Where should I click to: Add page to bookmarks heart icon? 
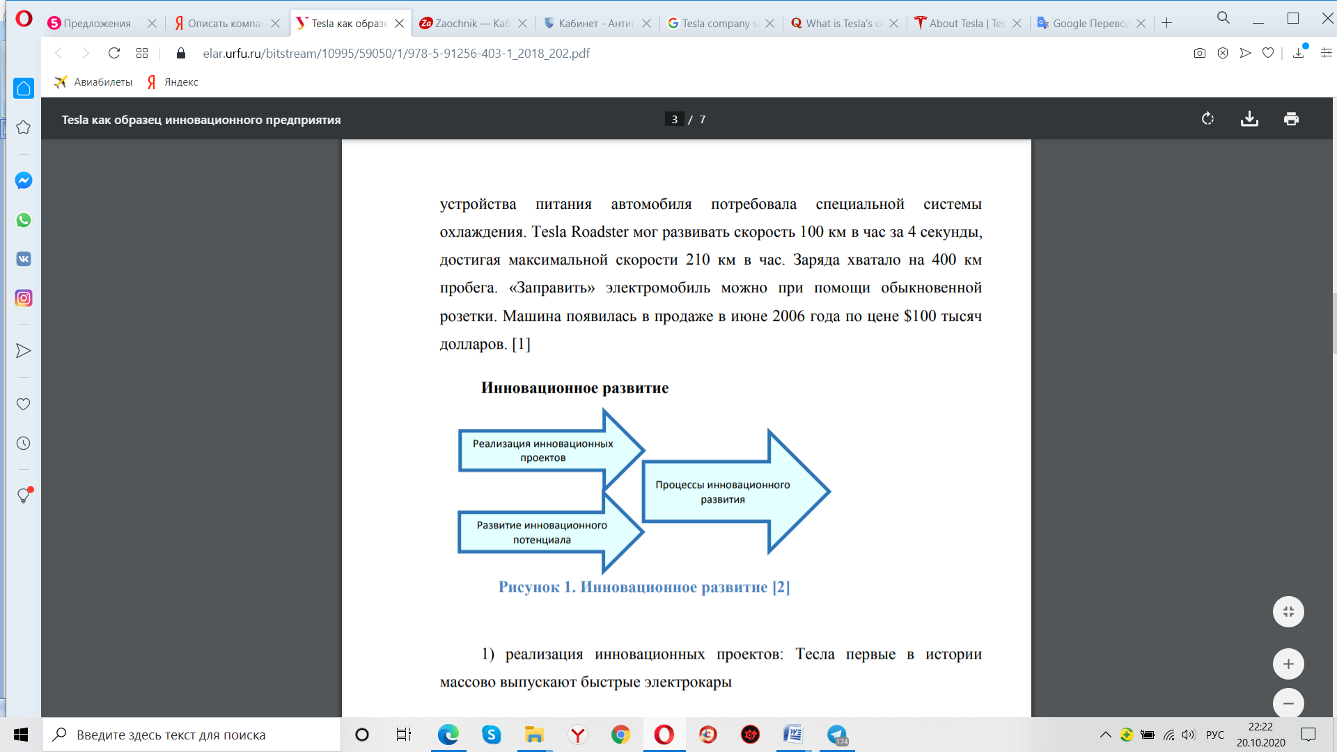(1268, 53)
